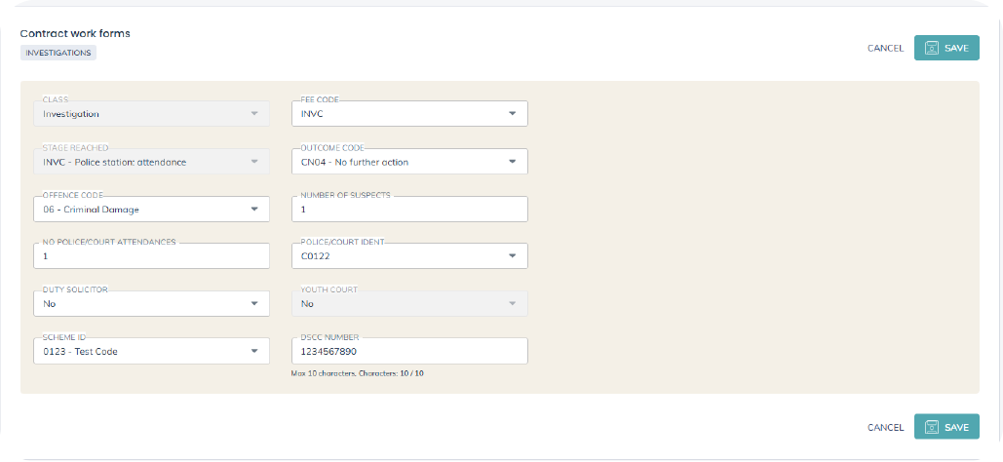The width and height of the screenshot is (1003, 462).
Task: Click the max characters hint text
Action: pyautogui.click(x=357, y=373)
